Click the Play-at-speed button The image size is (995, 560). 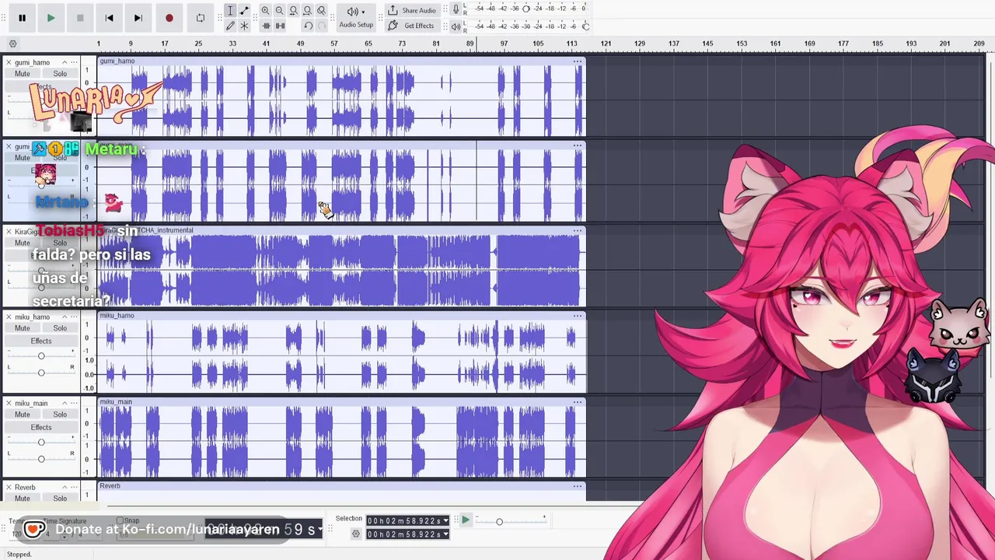tap(465, 520)
